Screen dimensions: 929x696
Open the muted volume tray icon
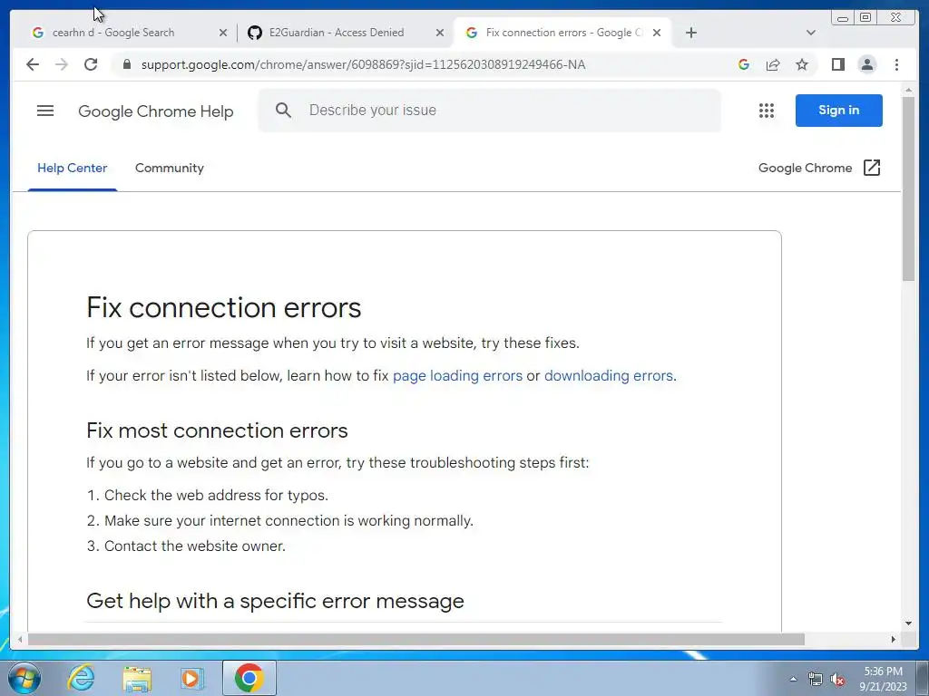(837, 680)
